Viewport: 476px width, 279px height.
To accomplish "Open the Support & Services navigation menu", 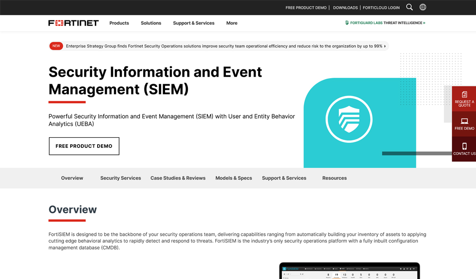I will [x=193, y=23].
